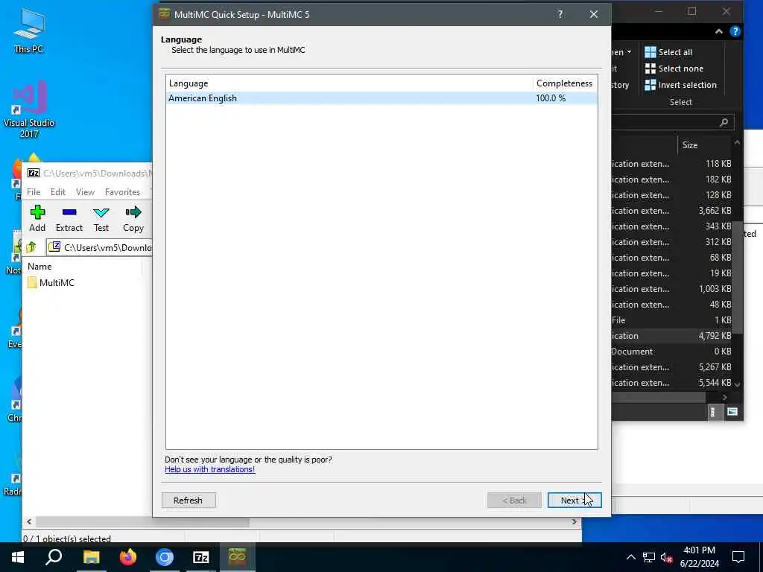Select the 4,792 KB application row
Screen dimensions: 763x572
click(672, 336)
